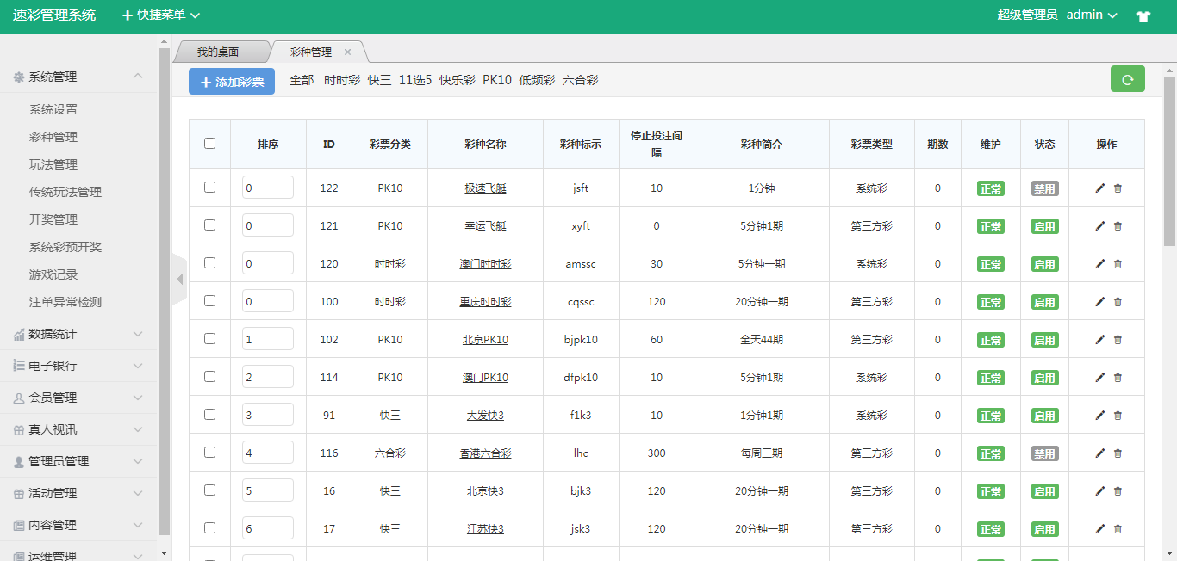Delete the 澳门时时彩 row with trash icon
The image size is (1177, 561).
coord(1118,263)
